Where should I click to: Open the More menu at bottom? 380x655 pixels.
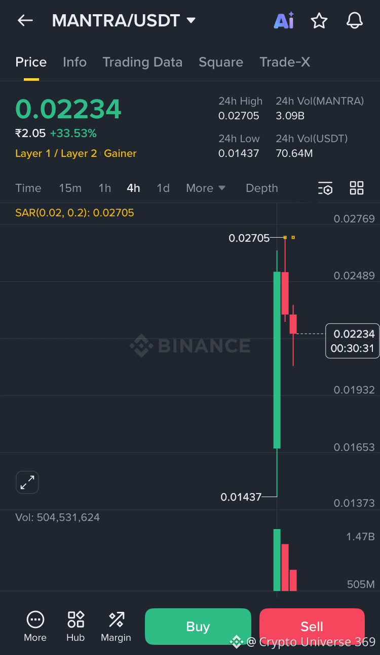[35, 627]
